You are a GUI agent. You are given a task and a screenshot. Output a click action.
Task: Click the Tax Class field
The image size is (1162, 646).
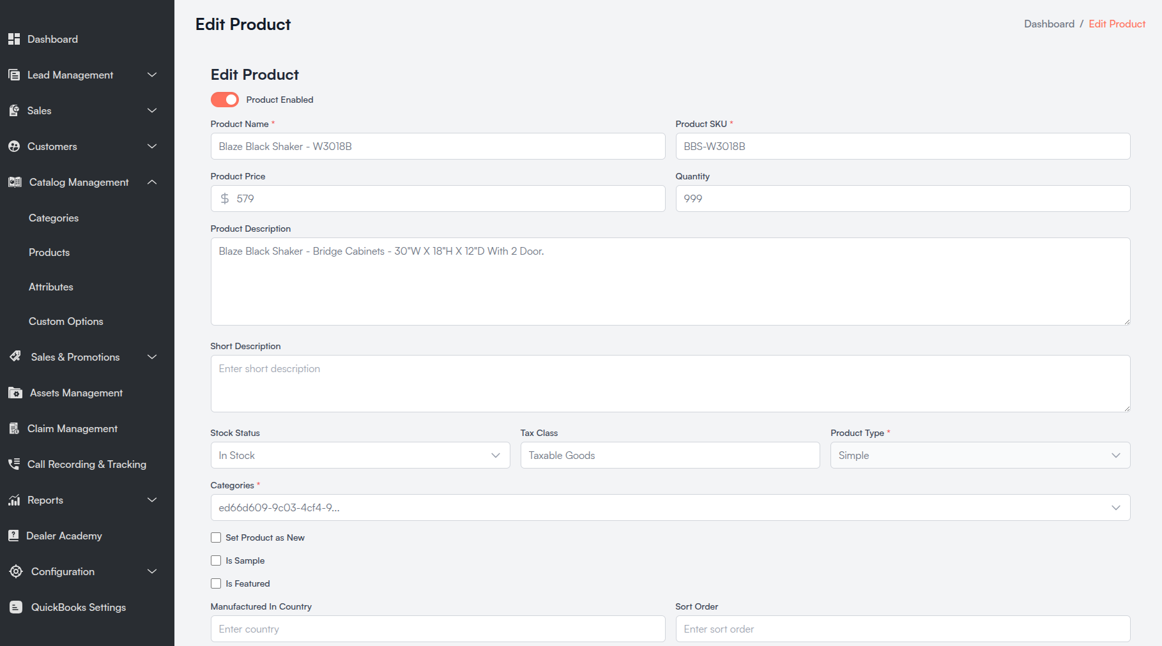pyautogui.click(x=670, y=455)
